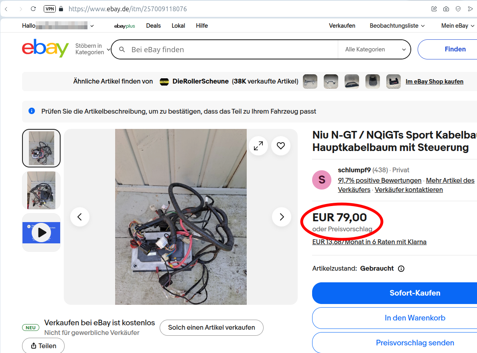Expand the Beobachtungsliste dropdown
Image resolution: width=477 pixels, height=353 pixels.
(x=397, y=26)
